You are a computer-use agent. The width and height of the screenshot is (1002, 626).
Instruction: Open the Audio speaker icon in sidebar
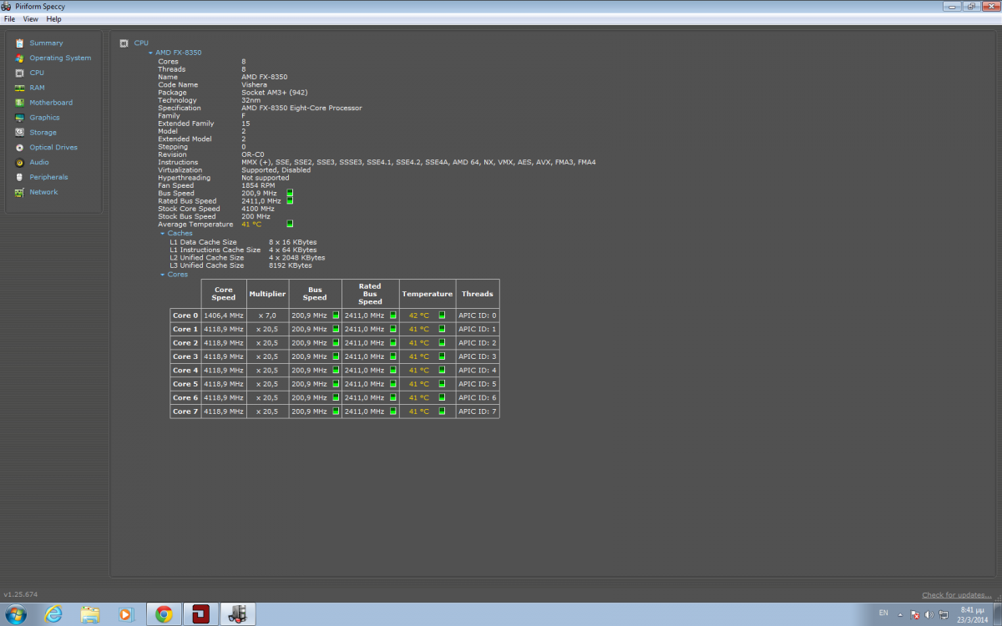tap(20, 163)
